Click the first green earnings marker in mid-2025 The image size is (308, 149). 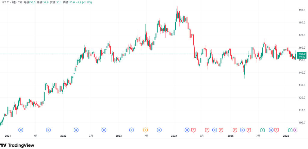262,130
